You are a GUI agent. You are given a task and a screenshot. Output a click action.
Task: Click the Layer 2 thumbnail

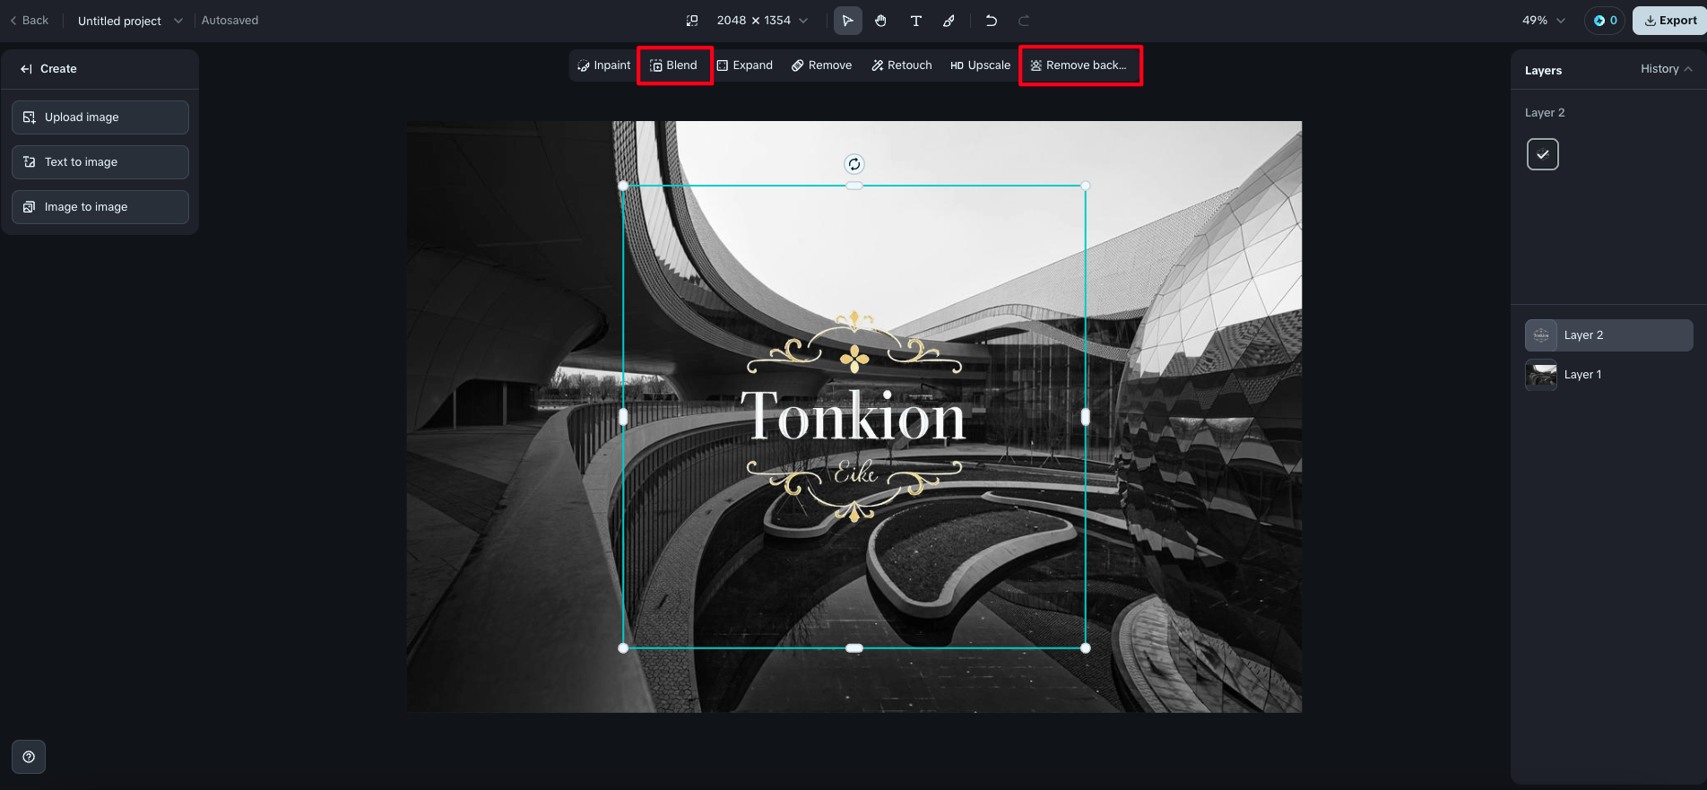click(x=1541, y=335)
